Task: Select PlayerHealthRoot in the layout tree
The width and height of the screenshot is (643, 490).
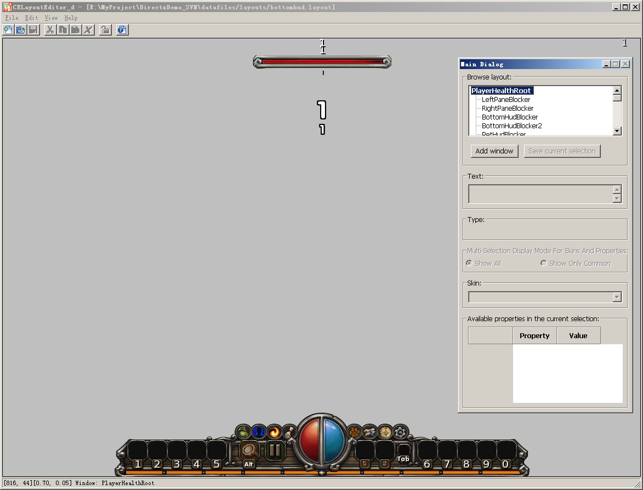Action: (501, 90)
